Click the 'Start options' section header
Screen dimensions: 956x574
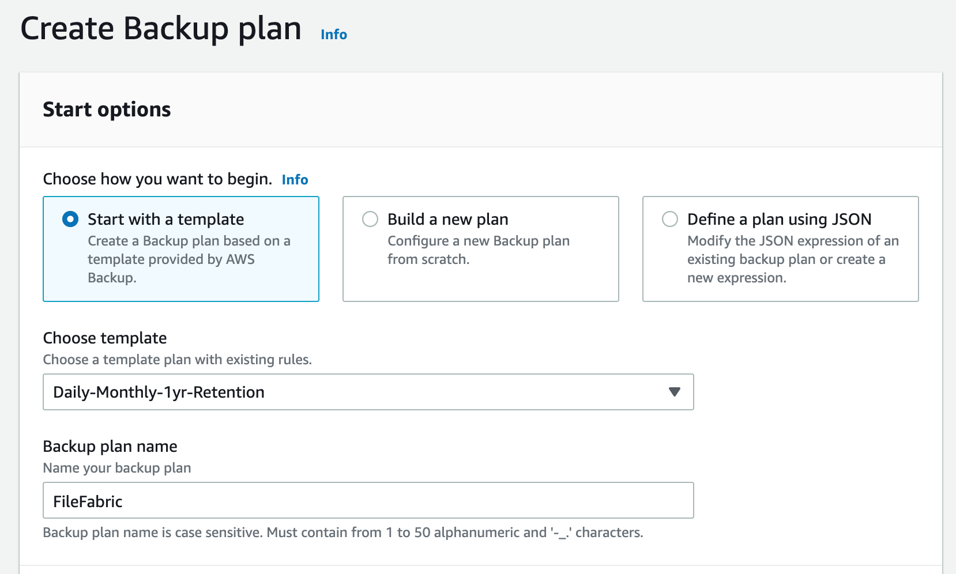[x=107, y=109]
